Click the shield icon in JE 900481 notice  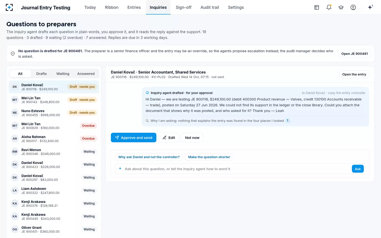tap(13, 54)
